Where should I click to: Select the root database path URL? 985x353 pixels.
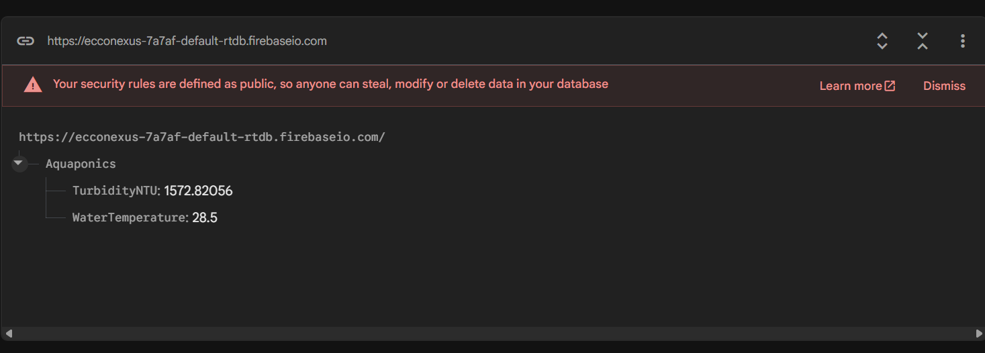201,137
